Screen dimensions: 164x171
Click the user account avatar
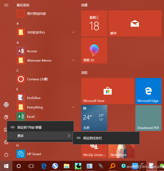pos(6,105)
